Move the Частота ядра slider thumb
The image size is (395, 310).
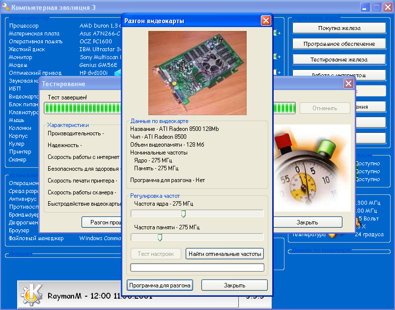tap(183, 214)
